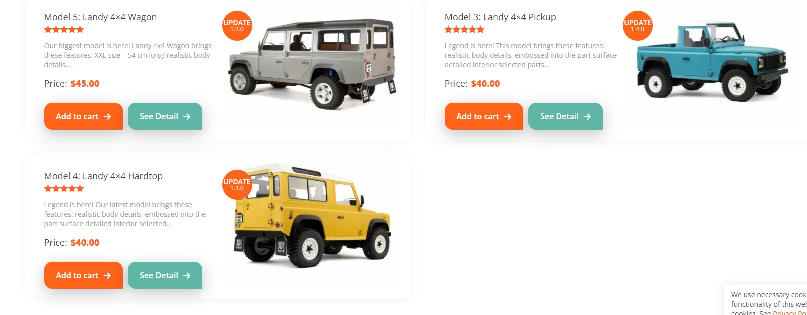This screenshot has height=315, width=807.
Task: Click the Update 1.4.0 badge
Action: click(x=638, y=26)
